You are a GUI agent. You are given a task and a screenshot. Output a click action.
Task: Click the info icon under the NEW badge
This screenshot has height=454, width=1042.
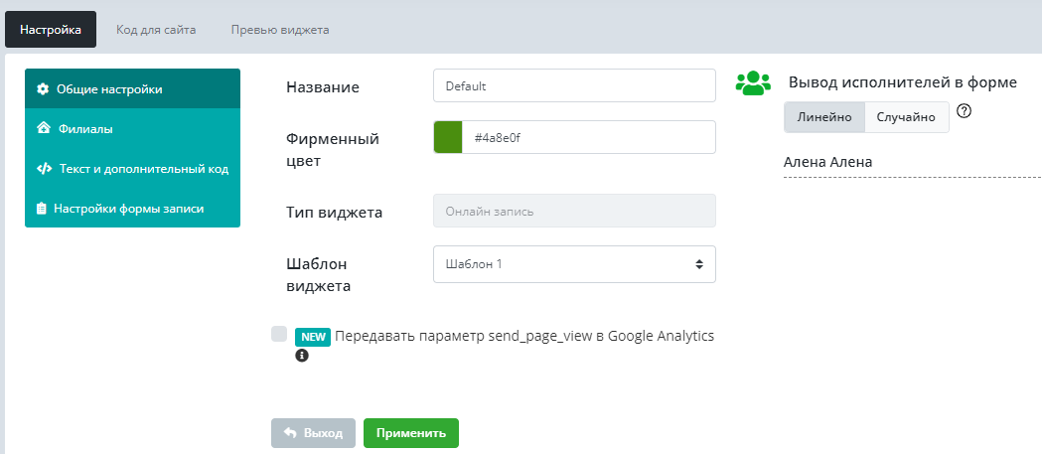pos(302,356)
